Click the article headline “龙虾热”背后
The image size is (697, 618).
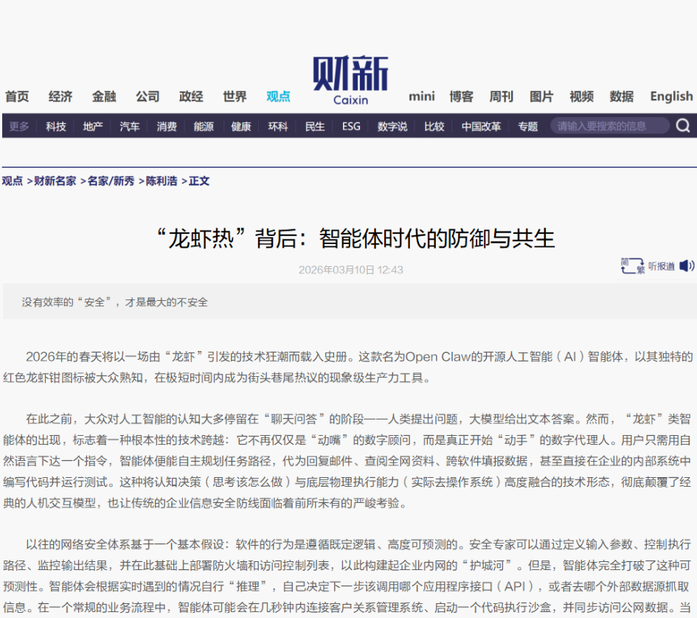pos(356,238)
